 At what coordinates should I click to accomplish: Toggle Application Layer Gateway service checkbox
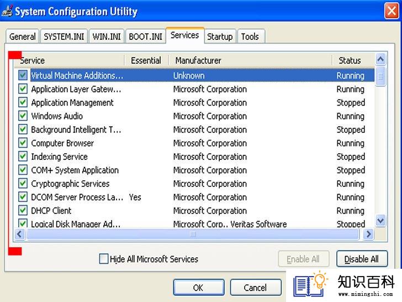23,89
